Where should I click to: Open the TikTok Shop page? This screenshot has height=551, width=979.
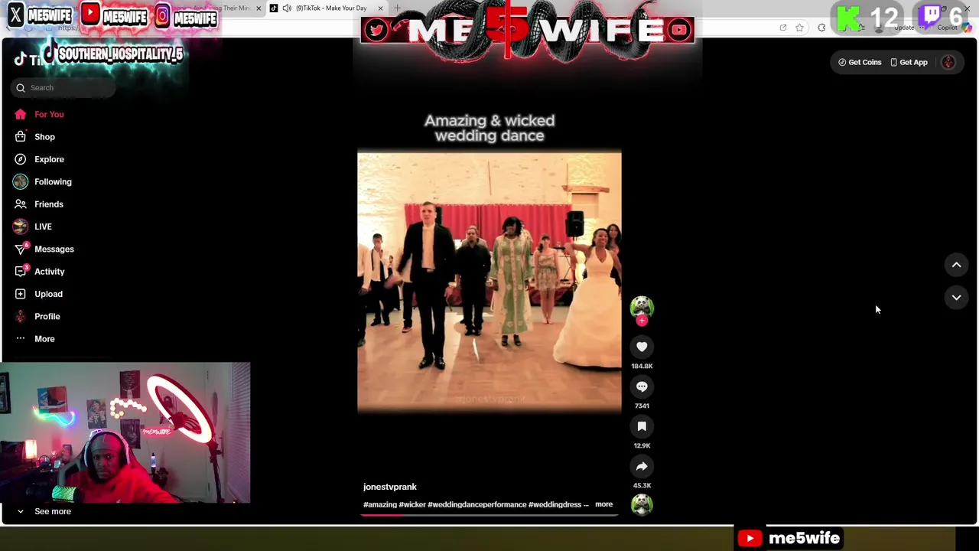44,137
